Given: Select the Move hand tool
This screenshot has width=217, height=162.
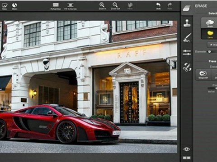Looking at the screenshot, I should coord(130,6).
